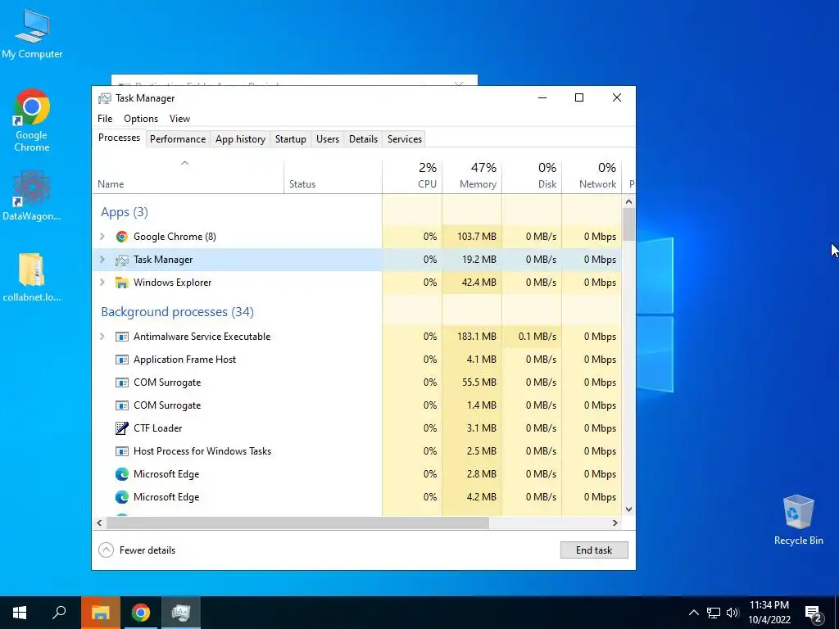Image resolution: width=839 pixels, height=629 pixels.
Task: Click the Google Chrome process icon
Action: click(122, 237)
